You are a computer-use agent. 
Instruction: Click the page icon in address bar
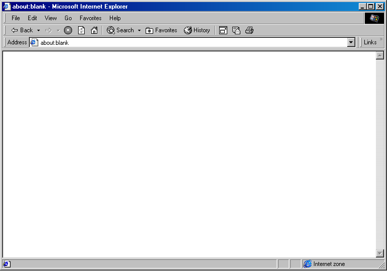pos(34,42)
